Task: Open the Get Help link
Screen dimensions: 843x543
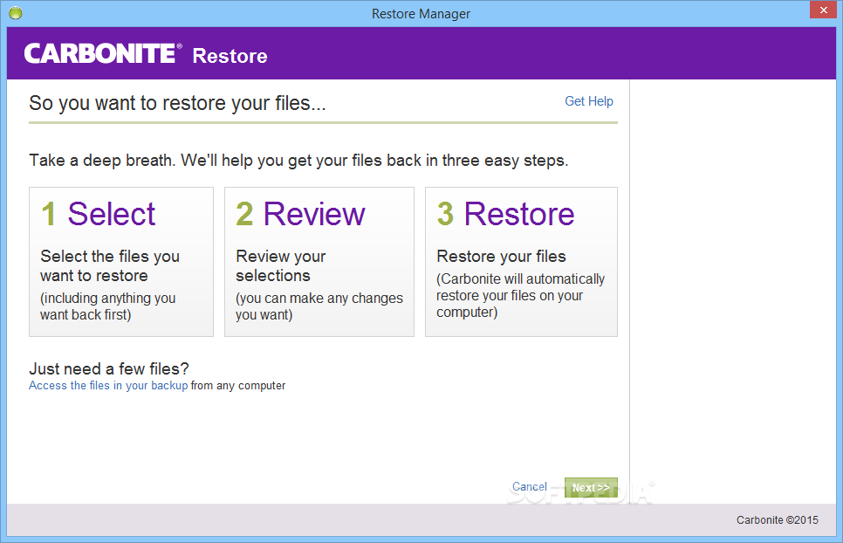Action: coord(589,101)
